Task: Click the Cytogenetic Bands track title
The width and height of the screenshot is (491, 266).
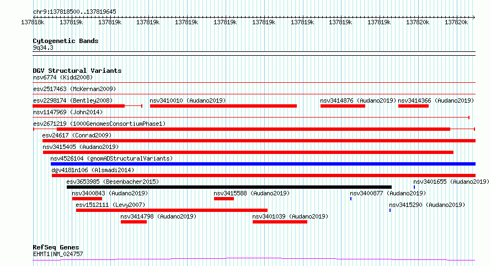Action: pos(66,41)
